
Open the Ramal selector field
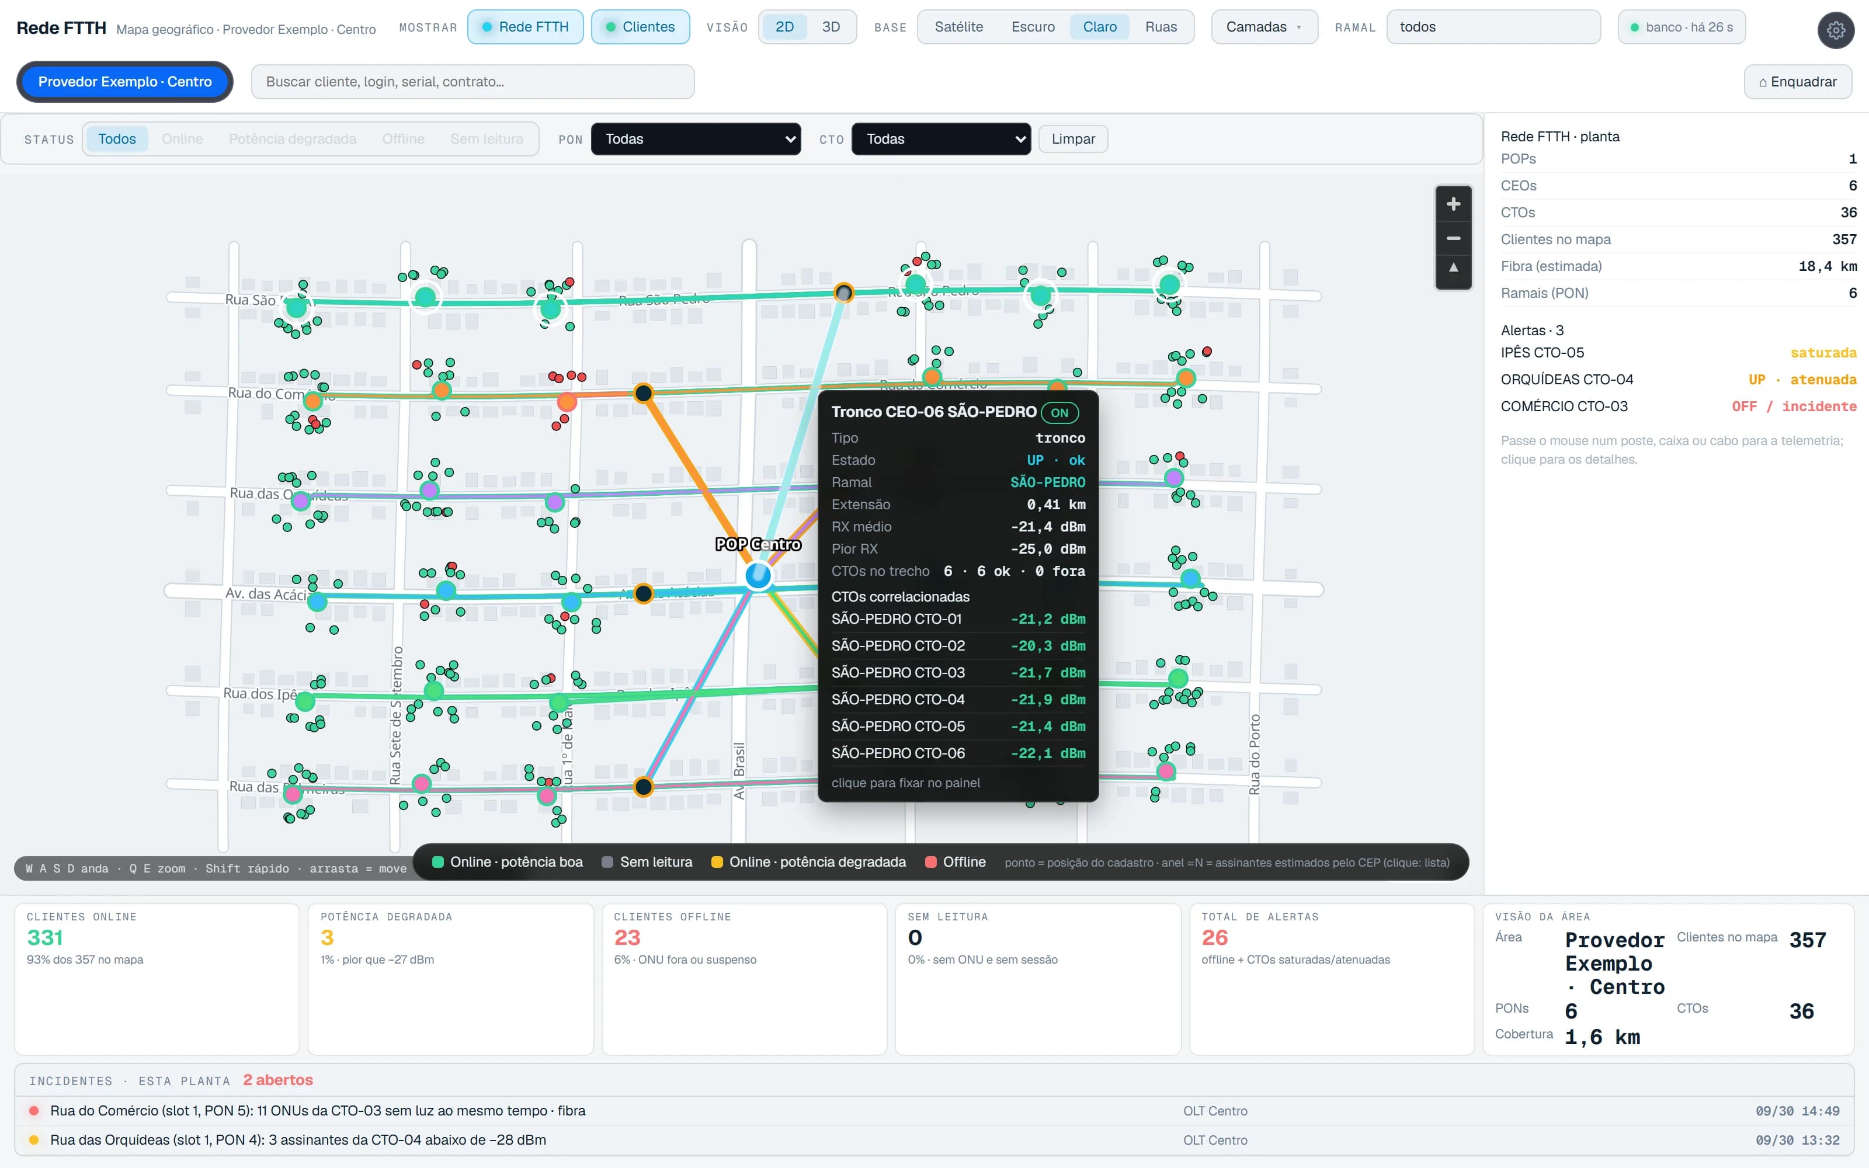1493,27
